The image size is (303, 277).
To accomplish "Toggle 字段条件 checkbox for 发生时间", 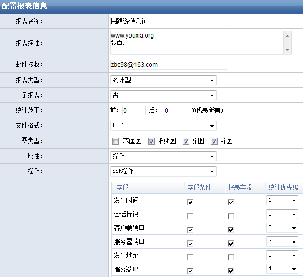I will tap(190, 202).
